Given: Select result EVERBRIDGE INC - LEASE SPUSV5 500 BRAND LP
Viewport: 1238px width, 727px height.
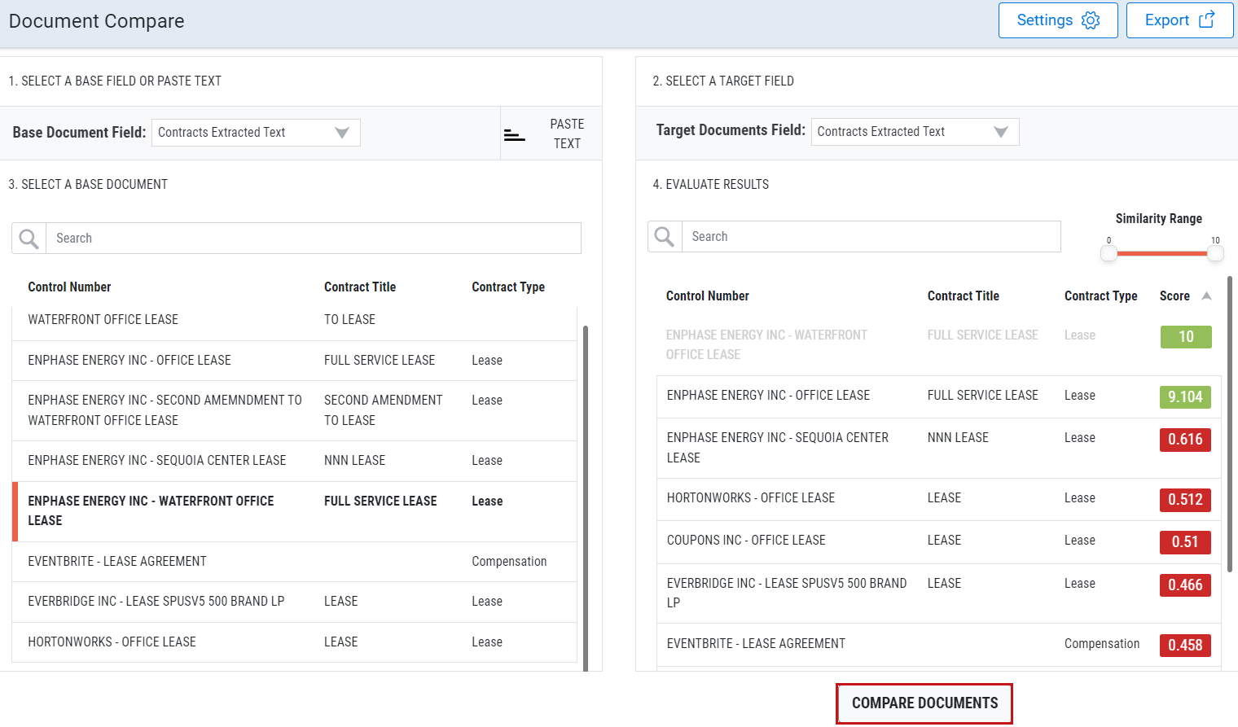Looking at the screenshot, I should [939, 593].
